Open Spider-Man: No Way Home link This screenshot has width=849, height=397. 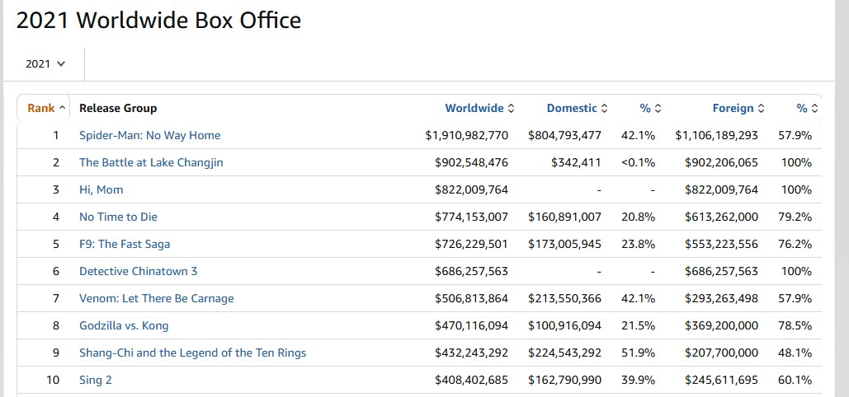click(149, 135)
